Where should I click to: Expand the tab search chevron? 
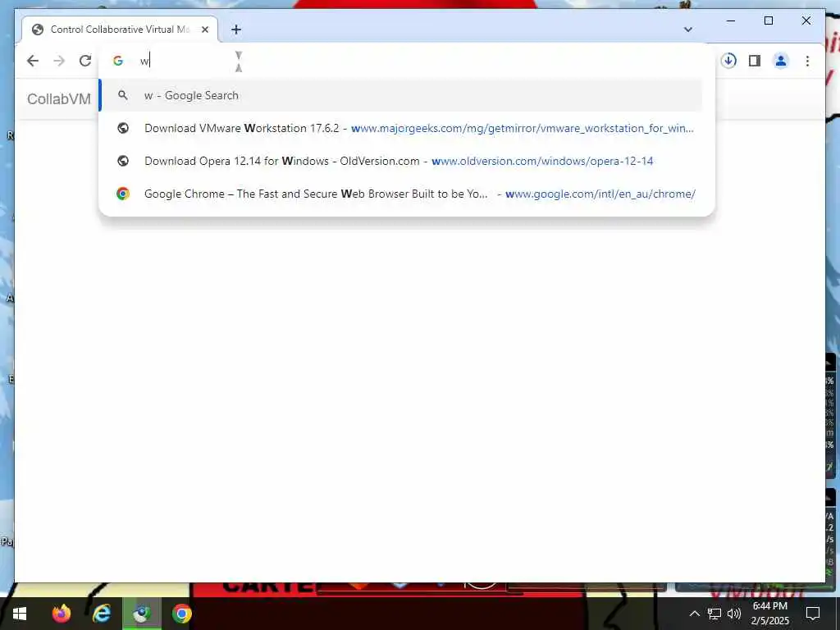point(688,30)
